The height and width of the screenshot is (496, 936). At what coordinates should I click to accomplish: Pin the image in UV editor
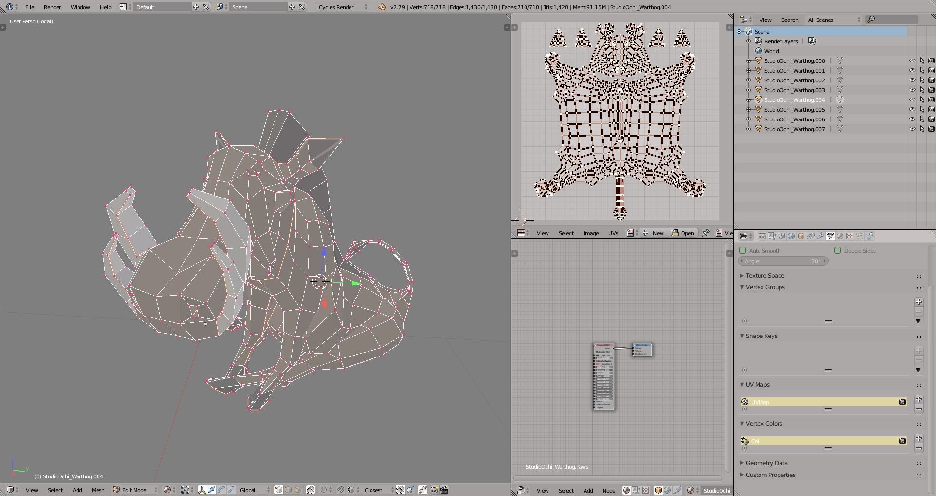click(x=705, y=233)
